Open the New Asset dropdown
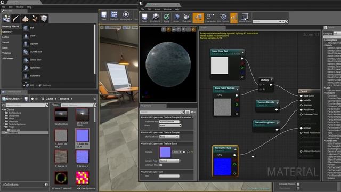The width and height of the screenshot is (341, 192). [x=12, y=99]
